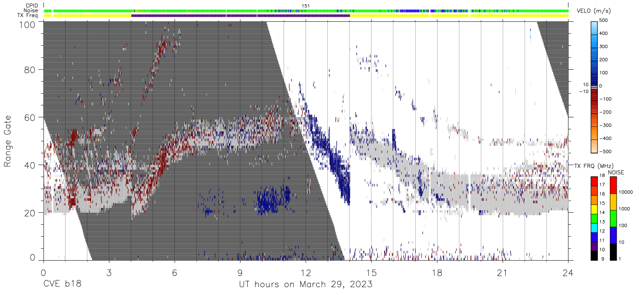Pick the purple swatch in the TX FRQ legend
Viewport: 639px width, 295px height.
(x=595, y=246)
